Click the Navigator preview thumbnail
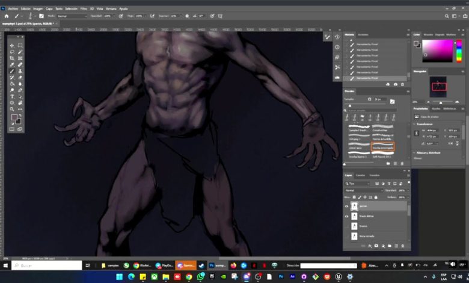The height and width of the screenshot is (283, 469). [x=437, y=88]
